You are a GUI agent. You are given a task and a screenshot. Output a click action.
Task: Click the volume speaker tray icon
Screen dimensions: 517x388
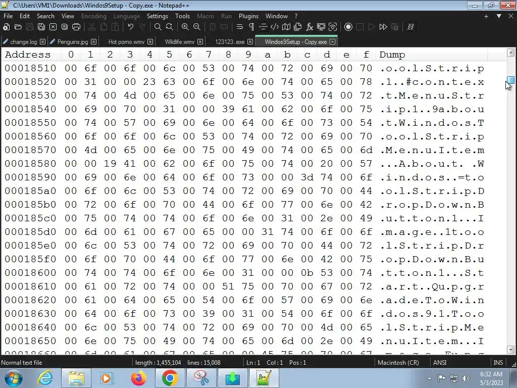(x=466, y=378)
